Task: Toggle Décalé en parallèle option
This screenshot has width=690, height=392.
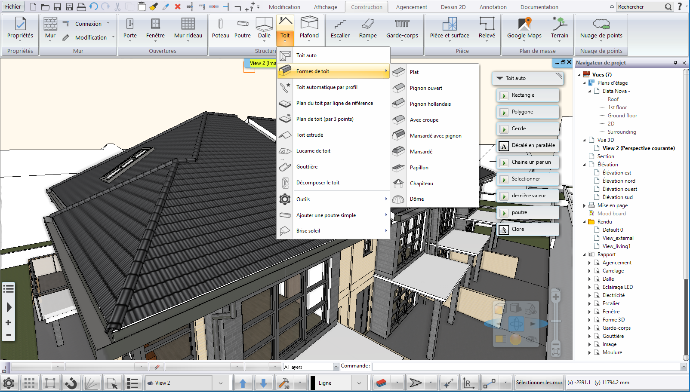Action: point(528,145)
